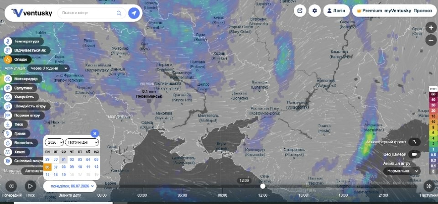
Task: Open the year 2026 dropdown
Action: 54,142
